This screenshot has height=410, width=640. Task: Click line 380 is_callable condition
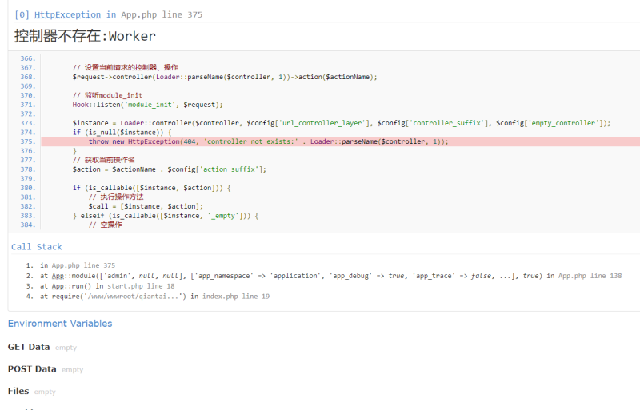[152, 188]
